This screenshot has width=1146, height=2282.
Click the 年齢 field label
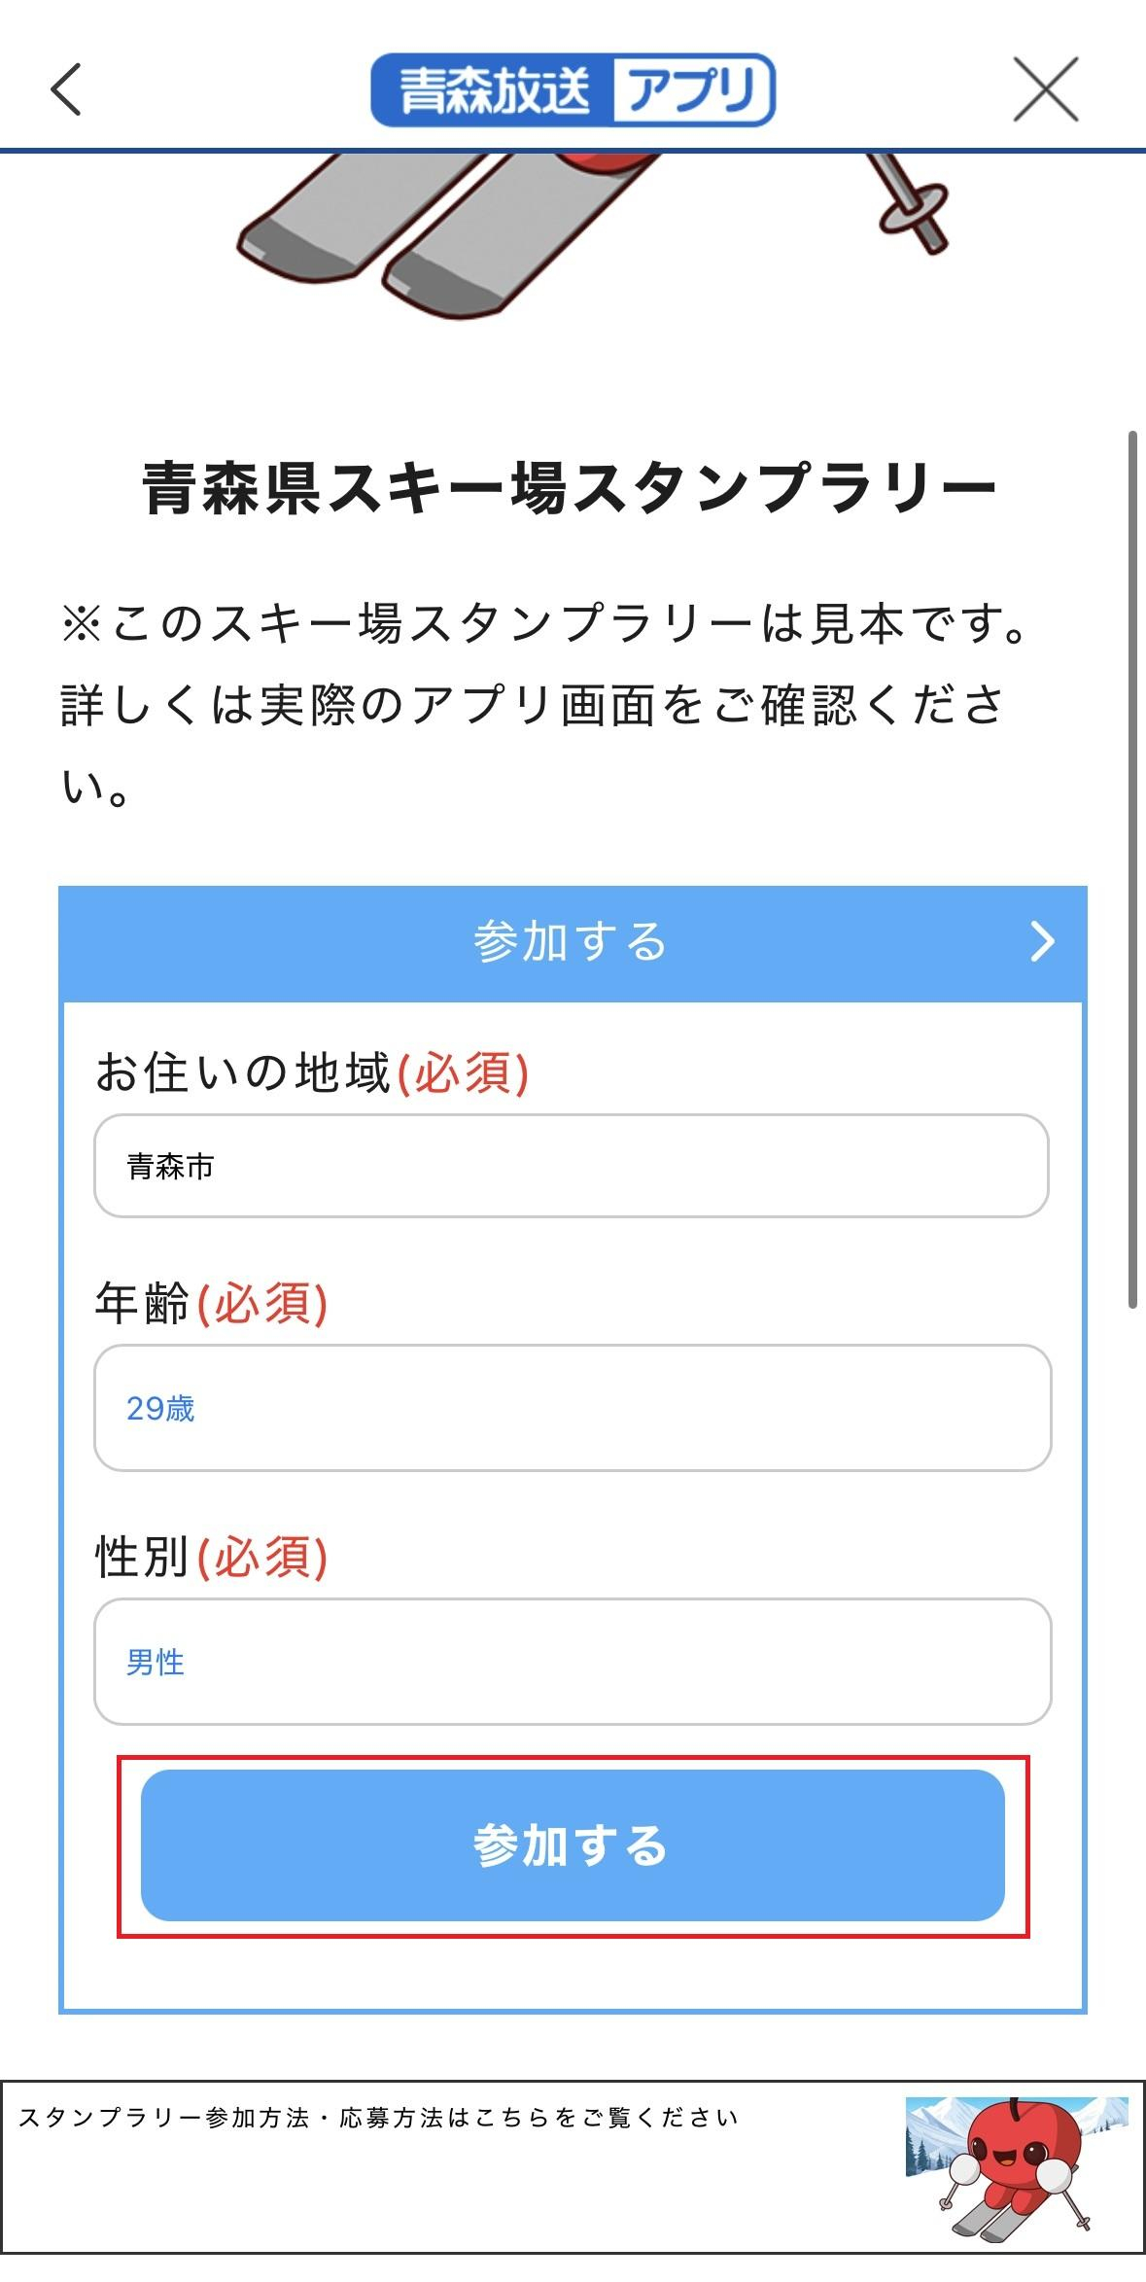pos(142,1305)
